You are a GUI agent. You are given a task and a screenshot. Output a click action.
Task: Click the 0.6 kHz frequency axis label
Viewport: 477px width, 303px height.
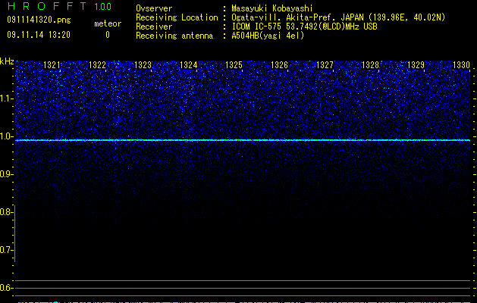pyautogui.click(x=6, y=288)
